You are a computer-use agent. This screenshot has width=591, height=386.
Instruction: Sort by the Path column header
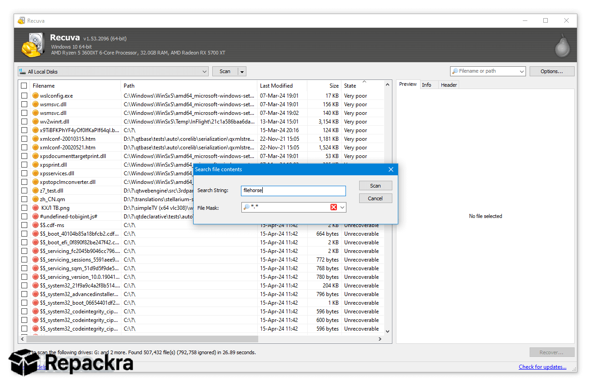pos(189,85)
